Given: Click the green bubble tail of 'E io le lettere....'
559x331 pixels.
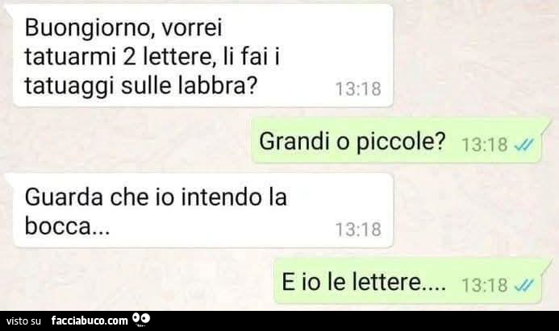Looking at the screenshot, I should (546, 268).
